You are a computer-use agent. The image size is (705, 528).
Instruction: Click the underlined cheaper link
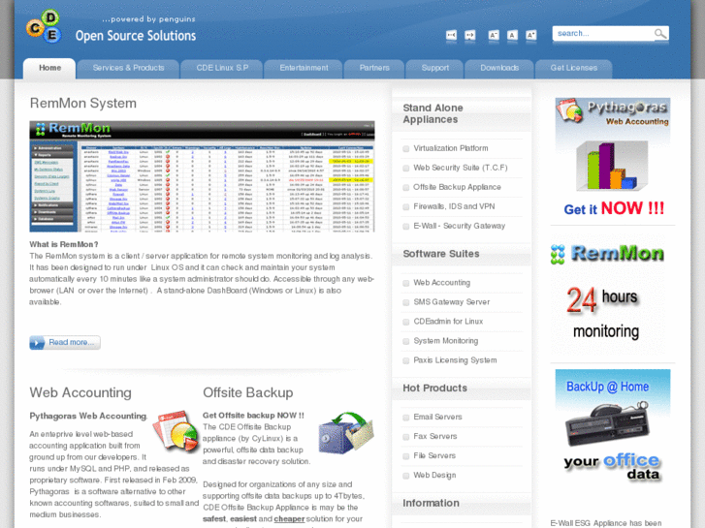click(x=289, y=518)
